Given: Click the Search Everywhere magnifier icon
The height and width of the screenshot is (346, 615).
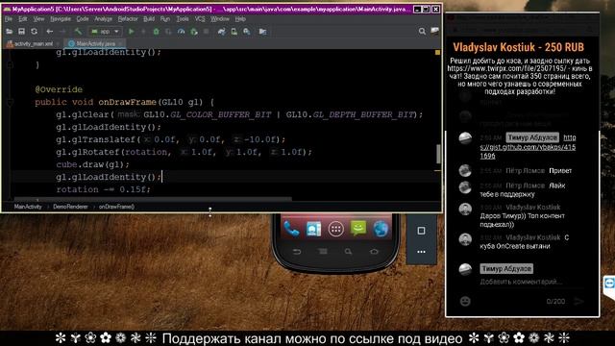Looking at the screenshot, I should pos(422,32).
